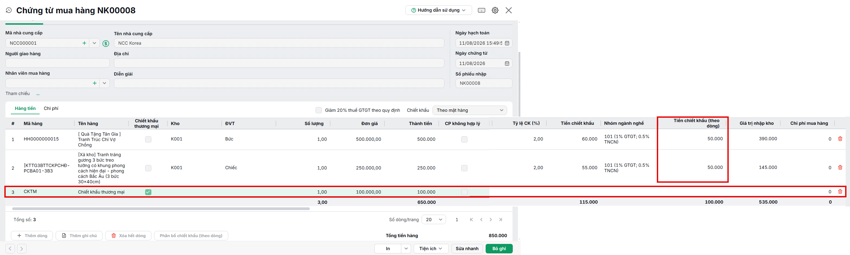Image resolution: width=850 pixels, height=255 pixels.
Task: Expand the In print options arrow
Action: click(406, 249)
